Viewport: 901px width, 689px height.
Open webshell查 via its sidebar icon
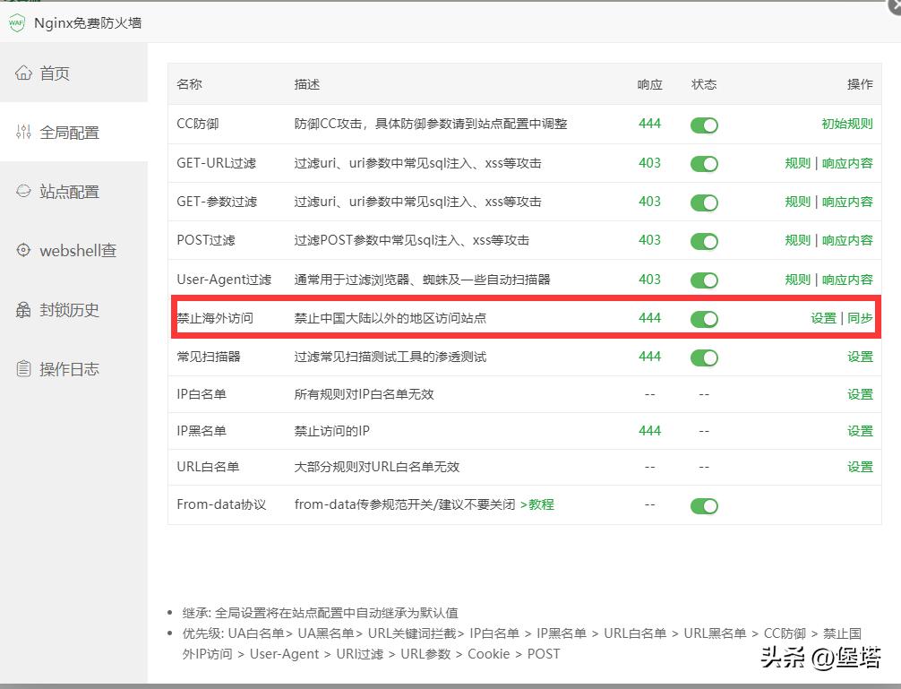point(23,250)
